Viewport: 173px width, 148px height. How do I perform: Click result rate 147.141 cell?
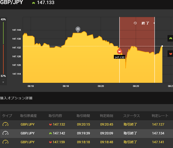click(158, 142)
